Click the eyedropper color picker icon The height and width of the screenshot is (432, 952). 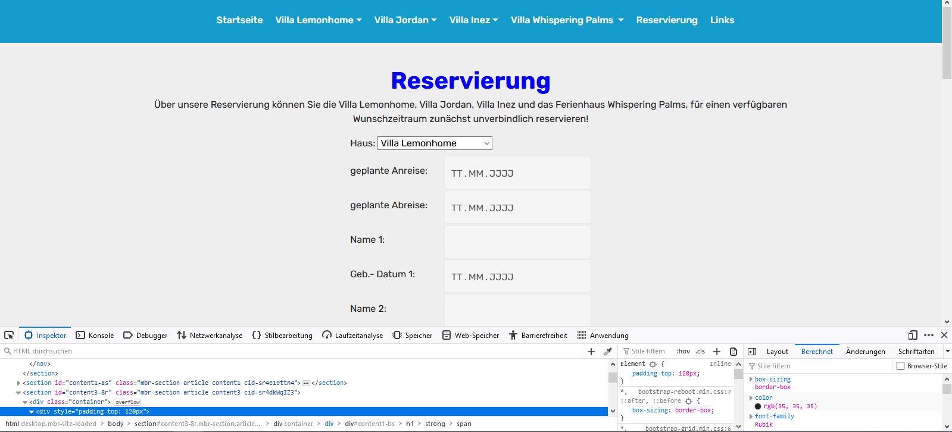(608, 352)
